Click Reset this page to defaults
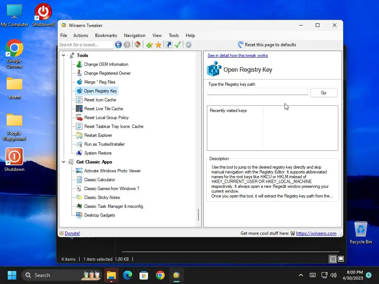This screenshot has width=379, height=284. 267,45
